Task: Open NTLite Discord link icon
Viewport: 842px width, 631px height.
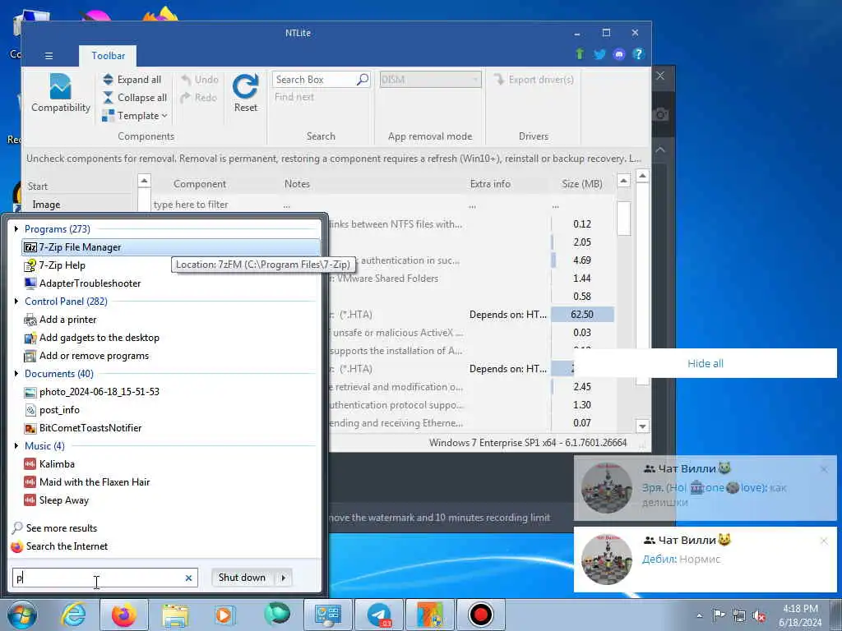Action: pos(618,54)
